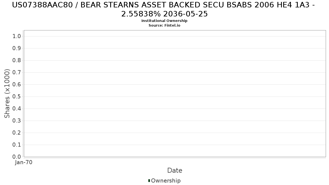Viewport: 329px width, 185px height.
Task: Click the Source: Fintel.io text
Action: pyautogui.click(x=164, y=25)
